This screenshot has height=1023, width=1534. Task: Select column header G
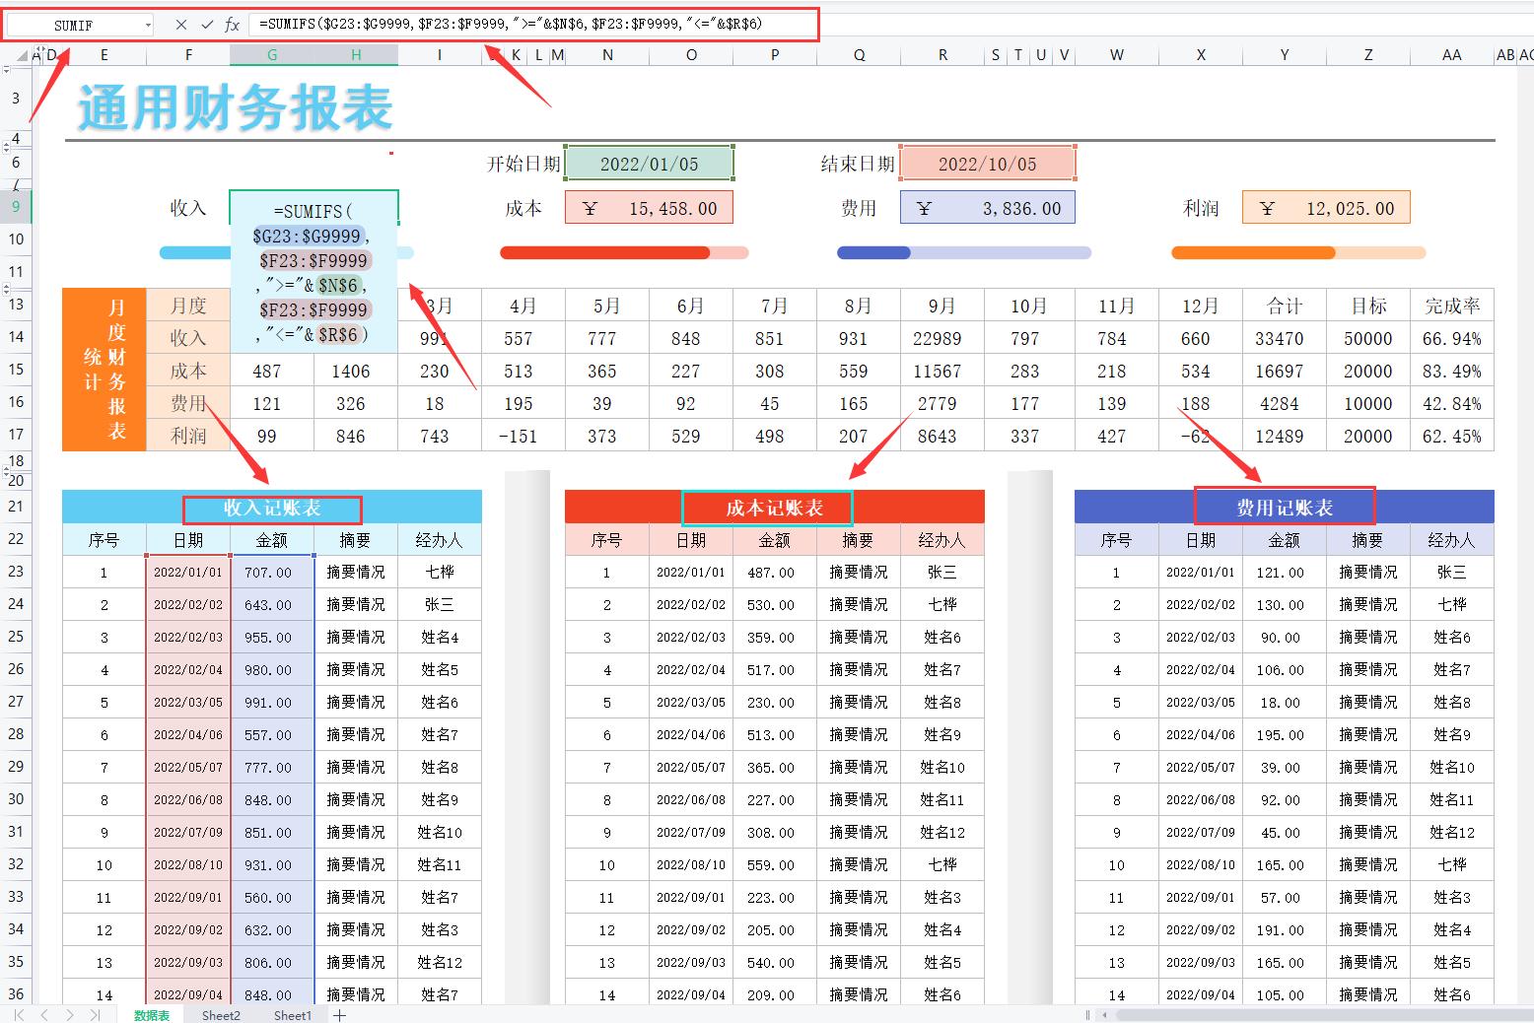(271, 55)
